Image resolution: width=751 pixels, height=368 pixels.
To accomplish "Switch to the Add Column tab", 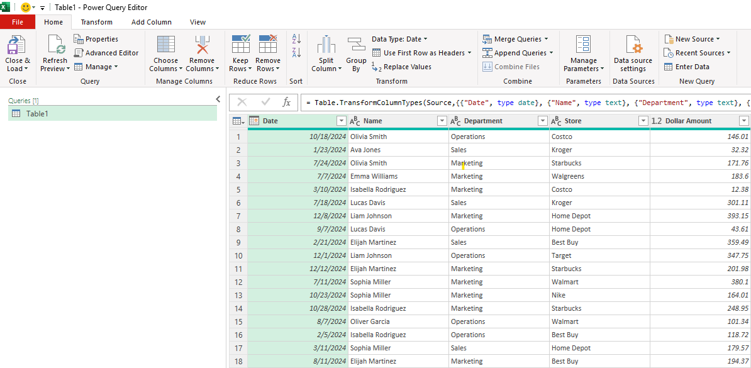I will [152, 22].
